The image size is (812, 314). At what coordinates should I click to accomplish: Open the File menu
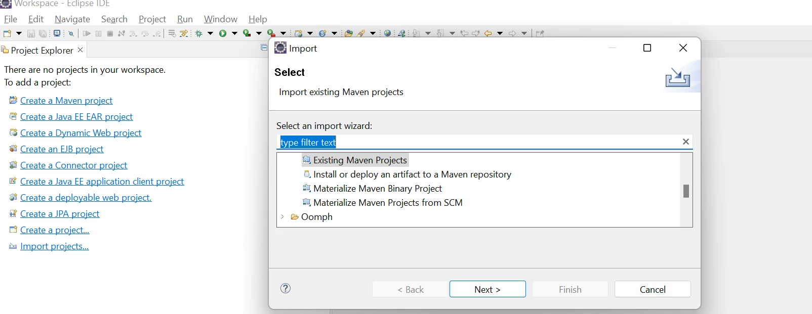pyautogui.click(x=11, y=19)
